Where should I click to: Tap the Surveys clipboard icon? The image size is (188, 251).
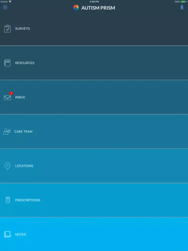(x=7, y=29)
